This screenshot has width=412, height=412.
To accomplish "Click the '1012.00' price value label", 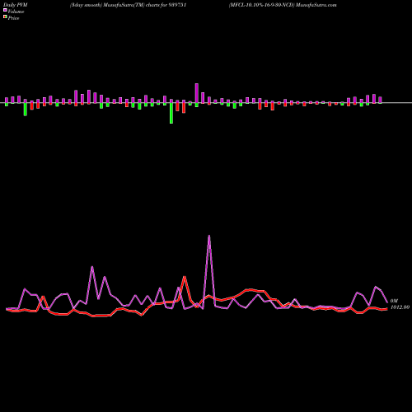I will 400,307.
